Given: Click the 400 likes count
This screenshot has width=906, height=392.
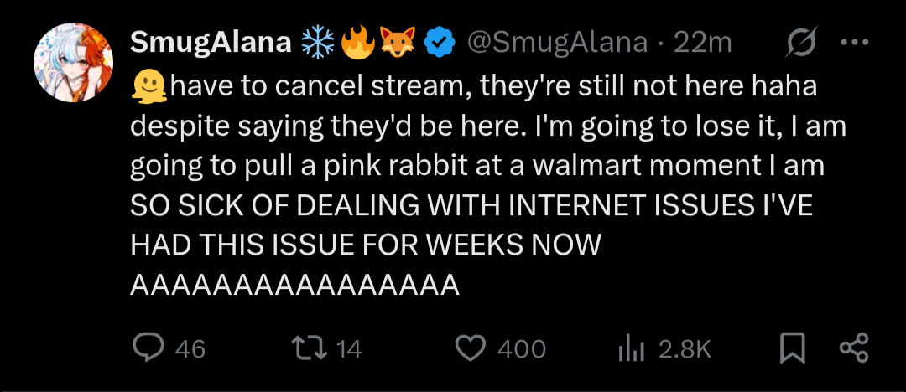Looking at the screenshot, I should click(521, 348).
